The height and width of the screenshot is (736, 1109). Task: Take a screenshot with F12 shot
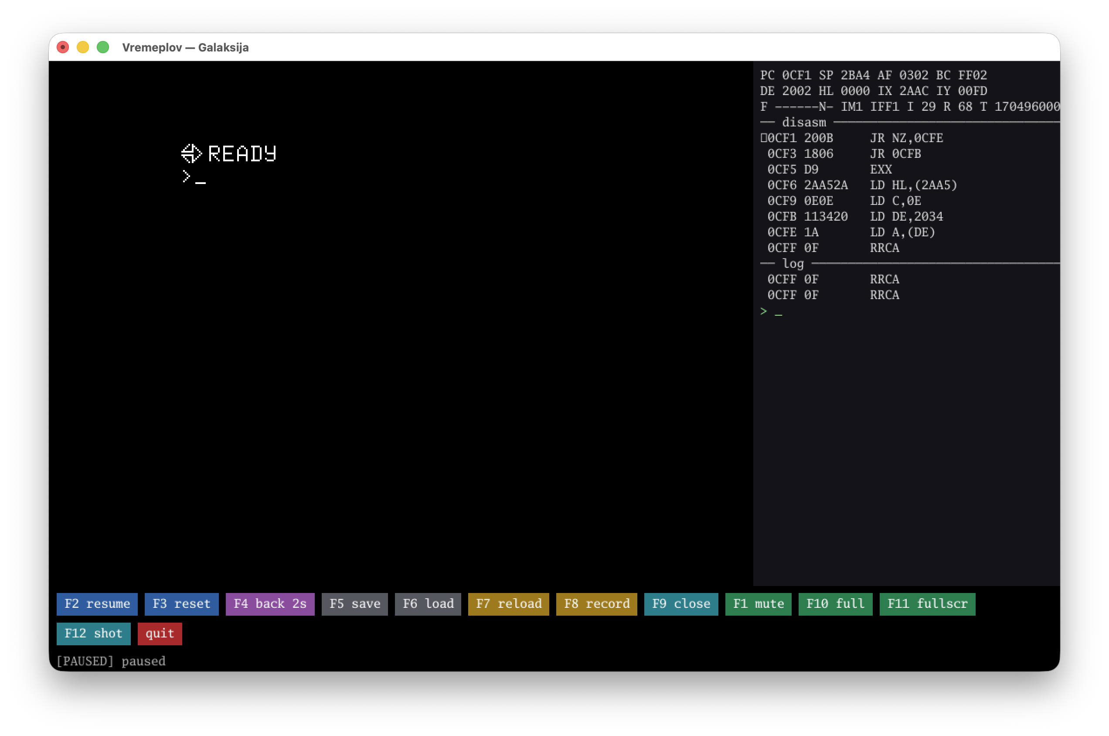[93, 634]
